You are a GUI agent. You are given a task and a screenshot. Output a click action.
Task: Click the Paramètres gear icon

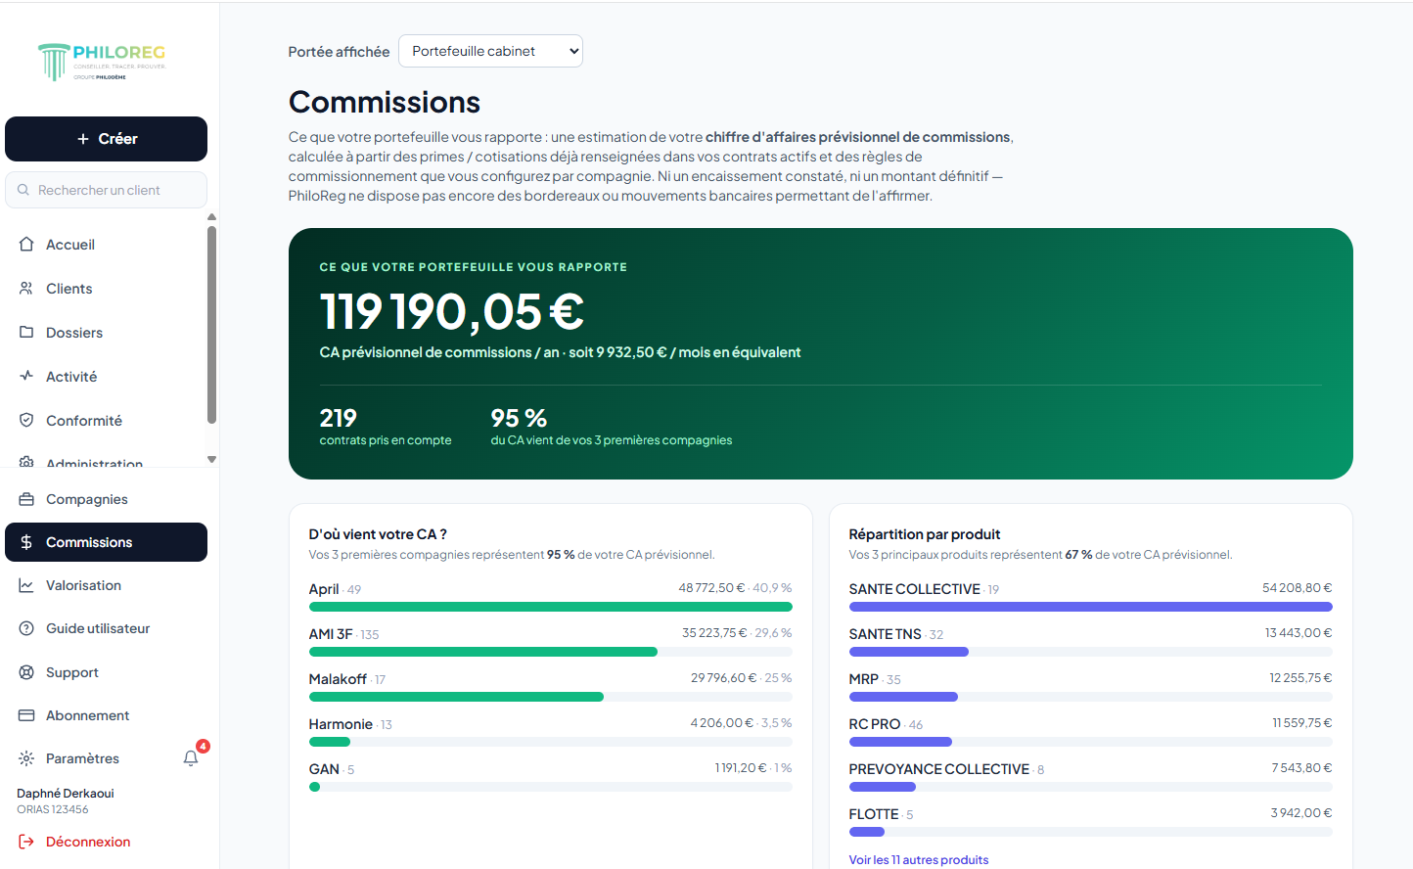[26, 758]
